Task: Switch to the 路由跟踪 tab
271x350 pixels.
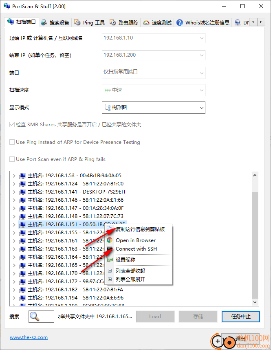Action: tap(124, 22)
